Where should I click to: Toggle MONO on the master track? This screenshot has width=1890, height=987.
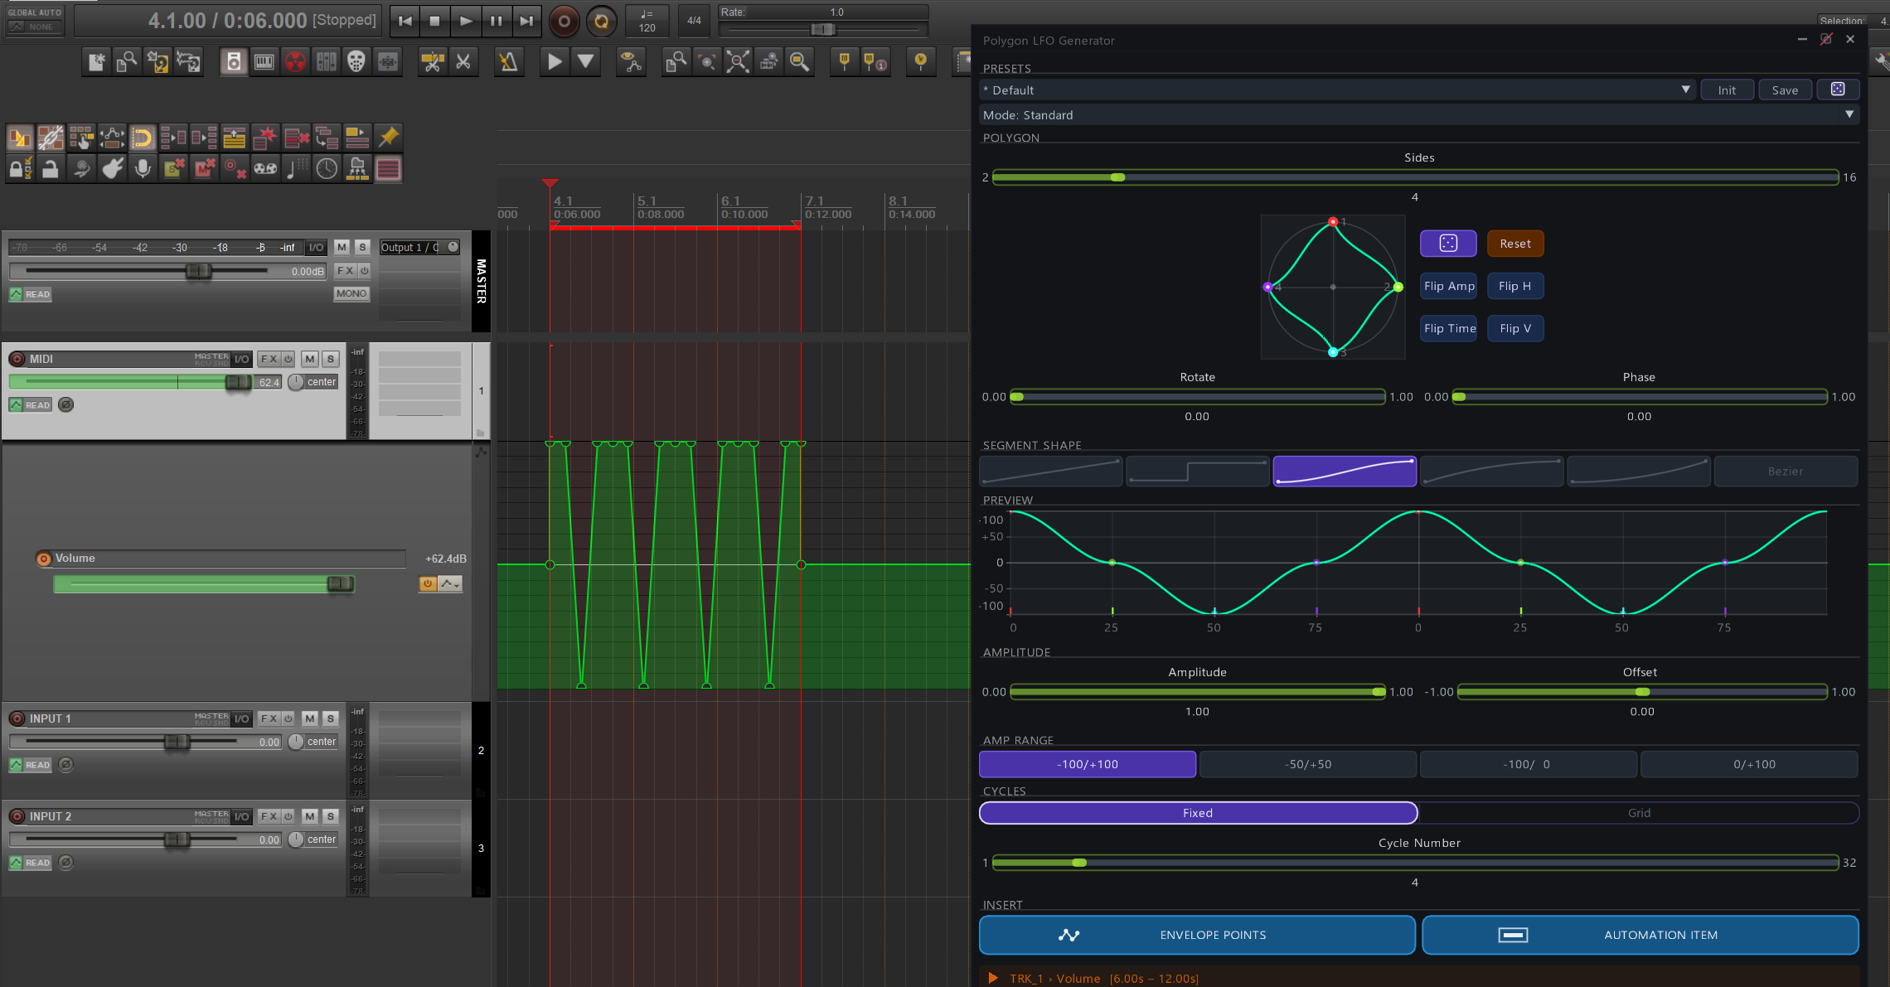tap(351, 293)
